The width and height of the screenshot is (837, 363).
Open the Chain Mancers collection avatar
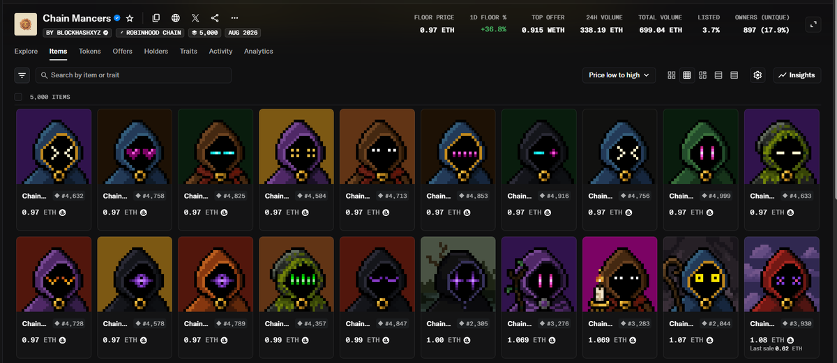(26, 24)
